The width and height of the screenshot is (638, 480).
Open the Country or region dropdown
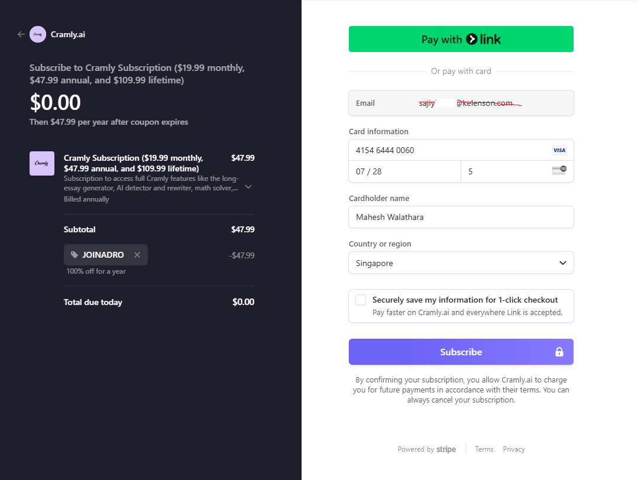pyautogui.click(x=461, y=263)
